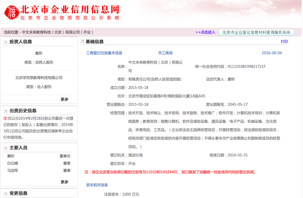The width and height of the screenshot is (303, 198).
Task: Select 马迎军 in the 主要人员 list
Action: coord(13,171)
